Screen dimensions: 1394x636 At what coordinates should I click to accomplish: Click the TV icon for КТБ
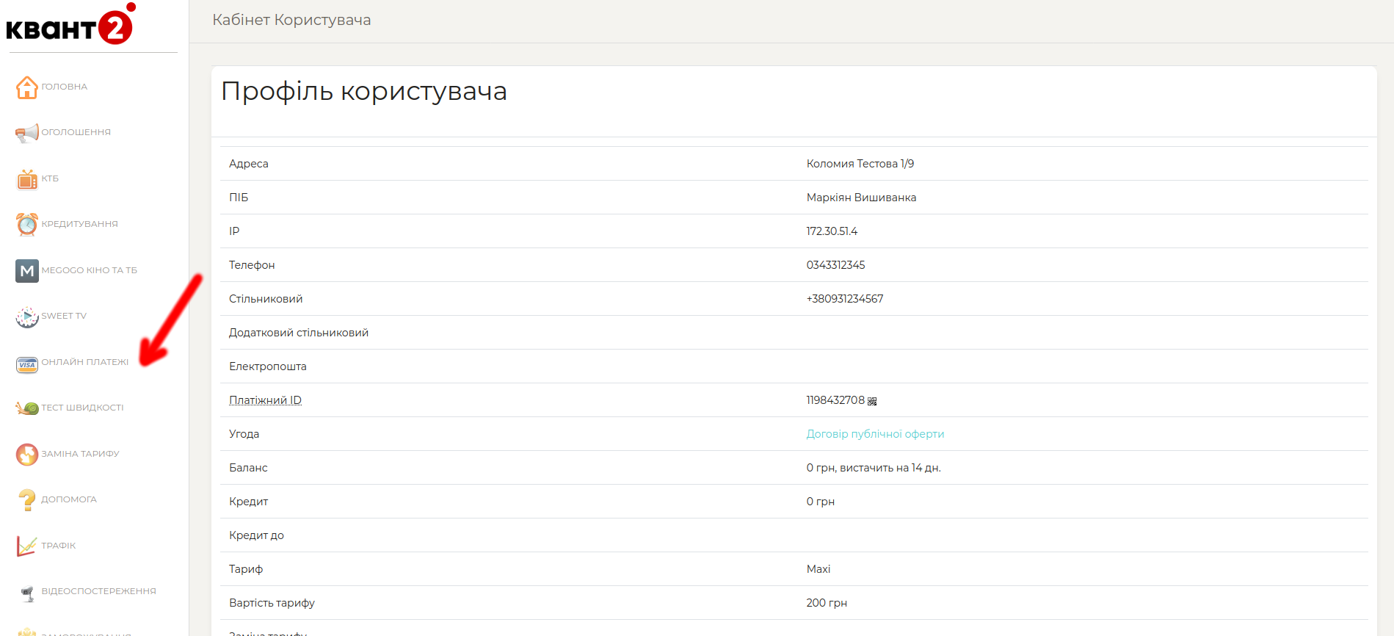pos(27,179)
